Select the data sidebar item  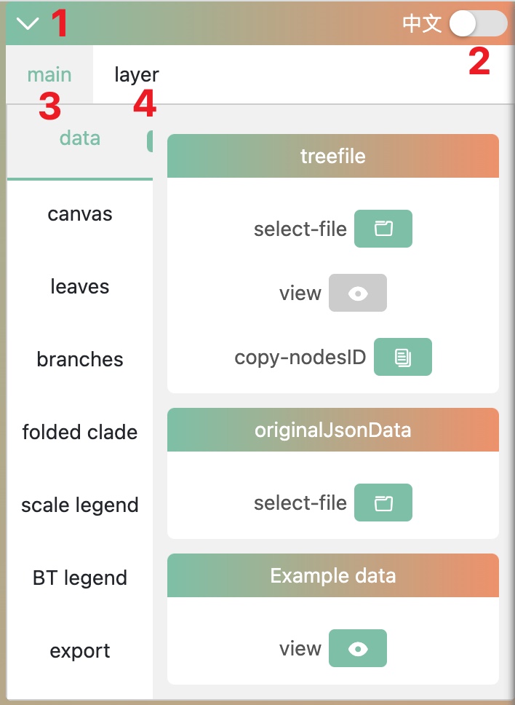(80, 138)
